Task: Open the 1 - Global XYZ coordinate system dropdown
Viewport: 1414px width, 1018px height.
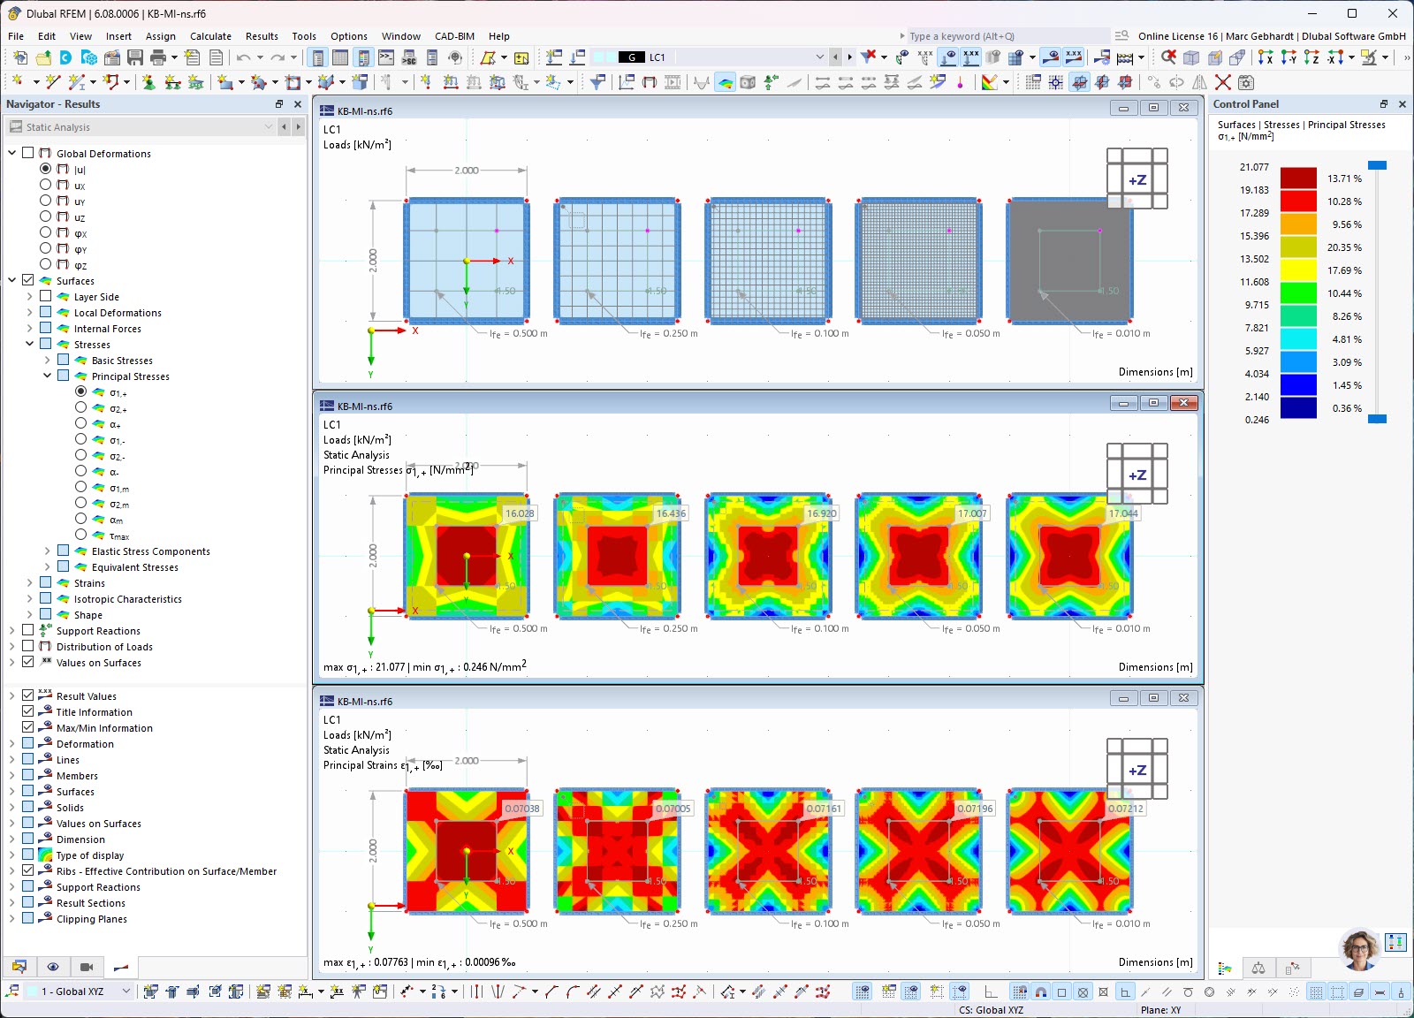Action: click(125, 991)
